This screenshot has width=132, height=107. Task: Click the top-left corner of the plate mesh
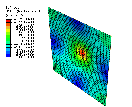[x=48, y=7]
